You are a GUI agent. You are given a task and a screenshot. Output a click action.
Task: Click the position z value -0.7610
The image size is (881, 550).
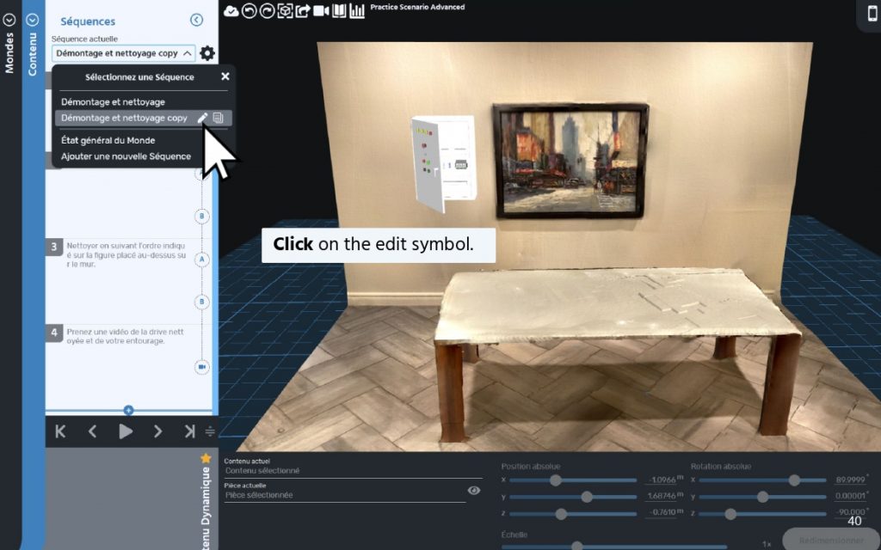[x=662, y=512]
